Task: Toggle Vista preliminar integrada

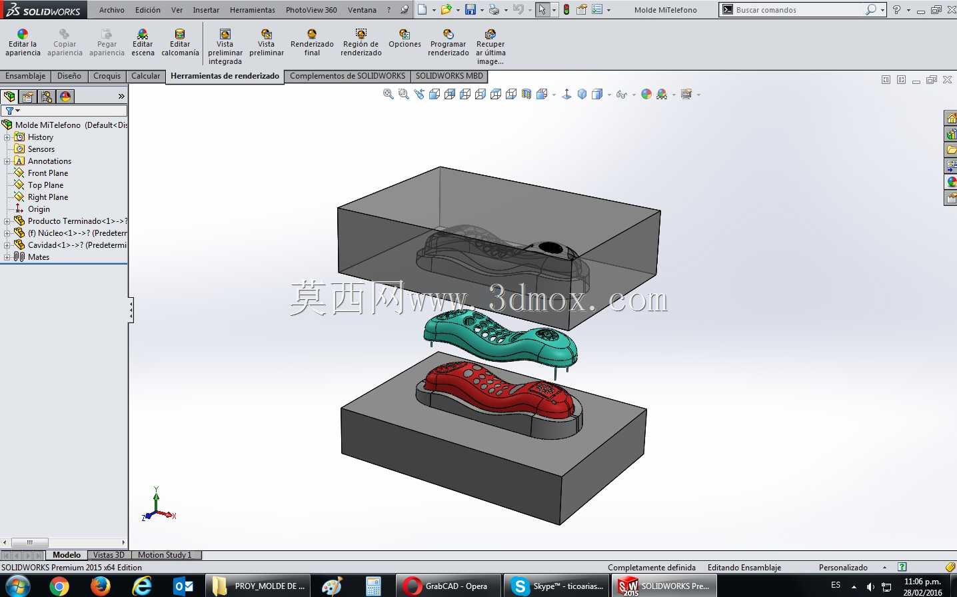Action: point(225,47)
